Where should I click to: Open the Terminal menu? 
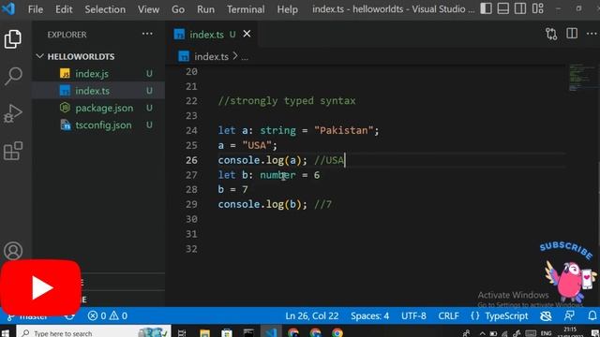click(246, 9)
